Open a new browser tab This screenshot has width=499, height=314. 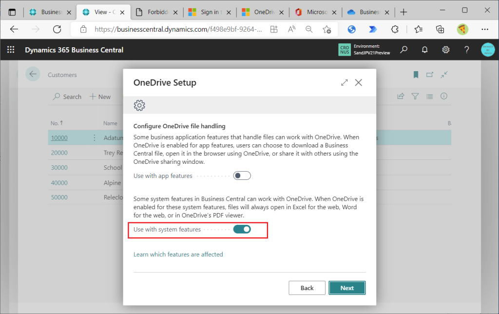(403, 12)
